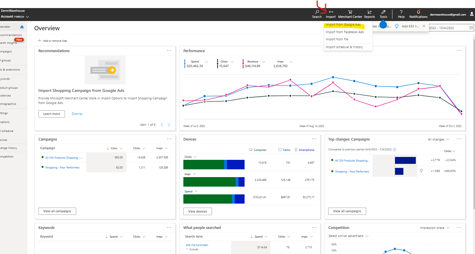This screenshot has width=475, height=254.
Task: Click View all campaigns in Campaigns tile
Action: 57,211
